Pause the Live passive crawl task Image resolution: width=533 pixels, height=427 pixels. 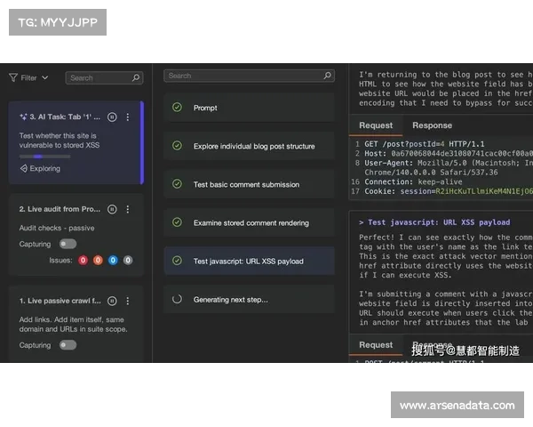(112, 301)
